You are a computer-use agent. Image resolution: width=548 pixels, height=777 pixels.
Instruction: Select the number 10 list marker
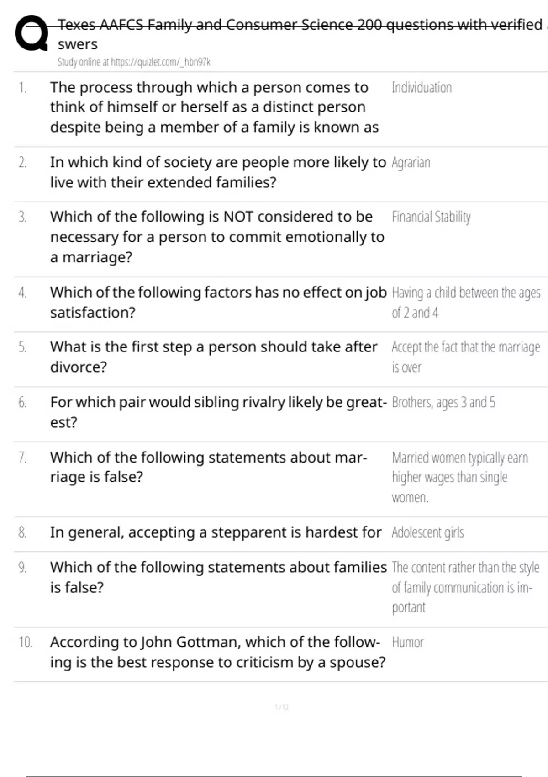pos(25,643)
